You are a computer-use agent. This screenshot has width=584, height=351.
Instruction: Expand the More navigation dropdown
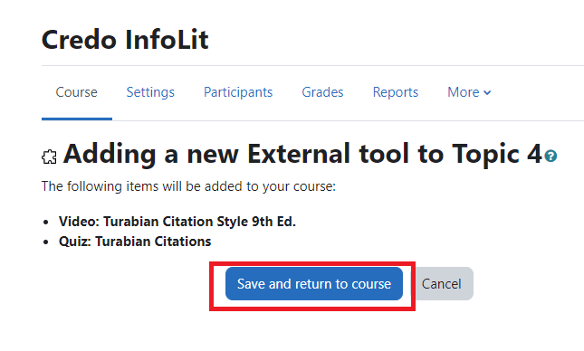click(x=469, y=92)
